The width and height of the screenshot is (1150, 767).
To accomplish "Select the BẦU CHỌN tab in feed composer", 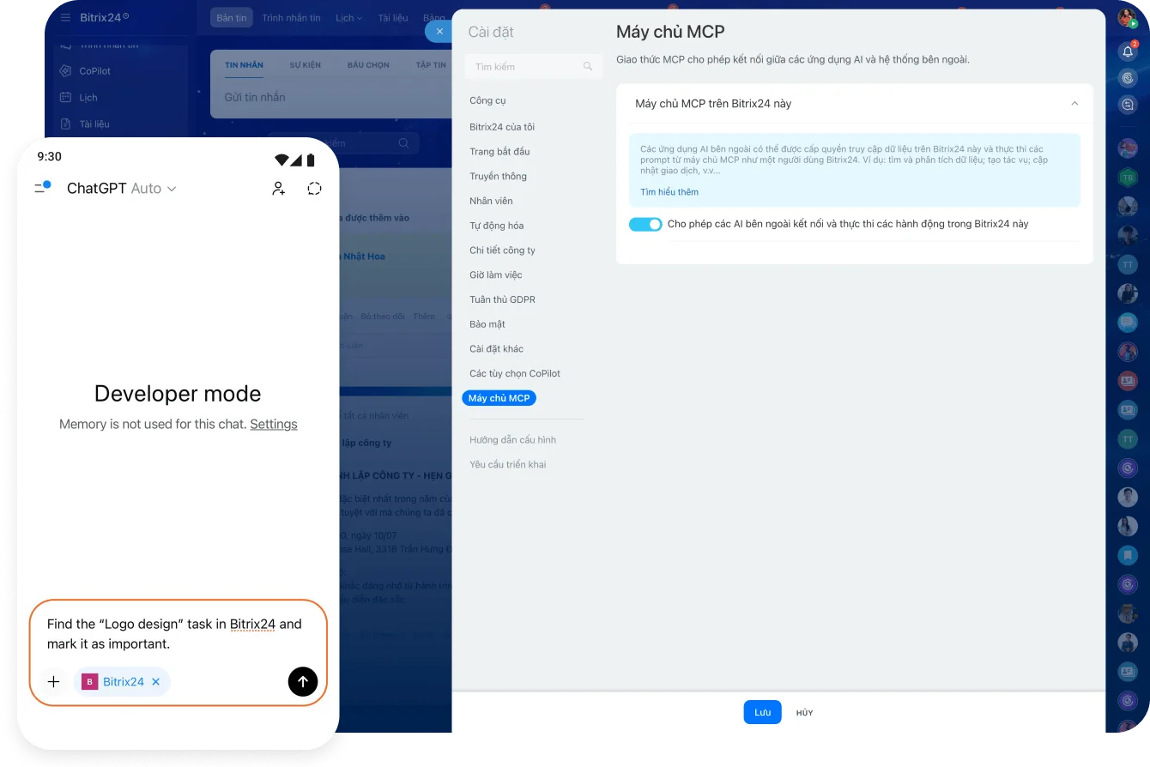I will [368, 65].
